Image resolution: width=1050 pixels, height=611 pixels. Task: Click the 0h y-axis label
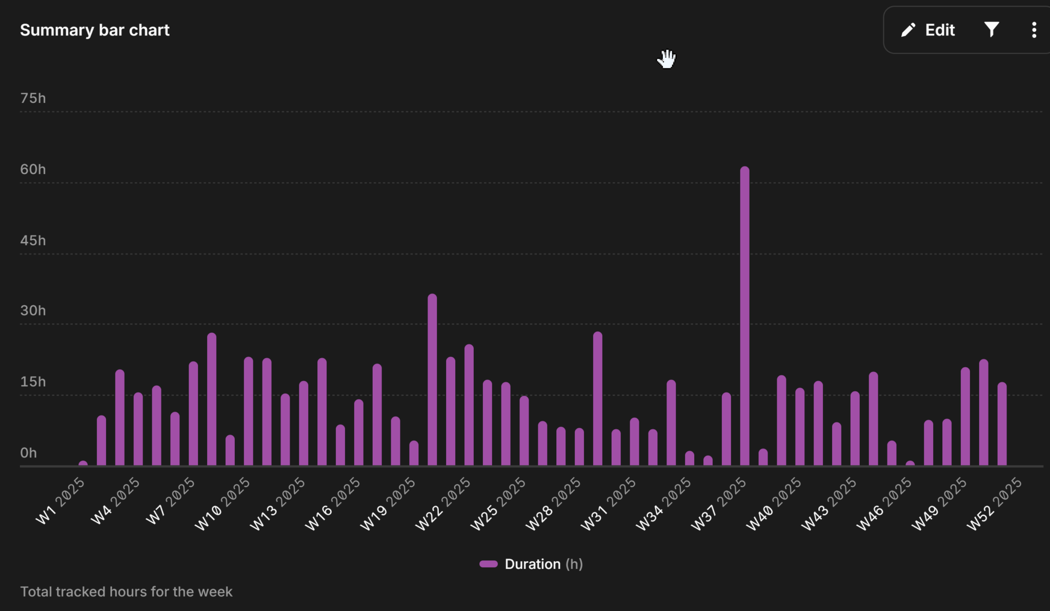click(x=29, y=453)
